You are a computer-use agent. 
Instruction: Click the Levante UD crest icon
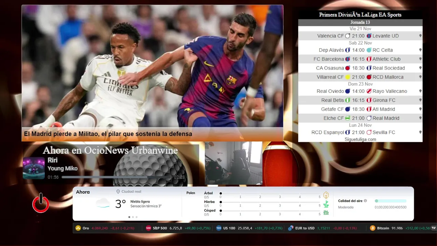[369, 36]
